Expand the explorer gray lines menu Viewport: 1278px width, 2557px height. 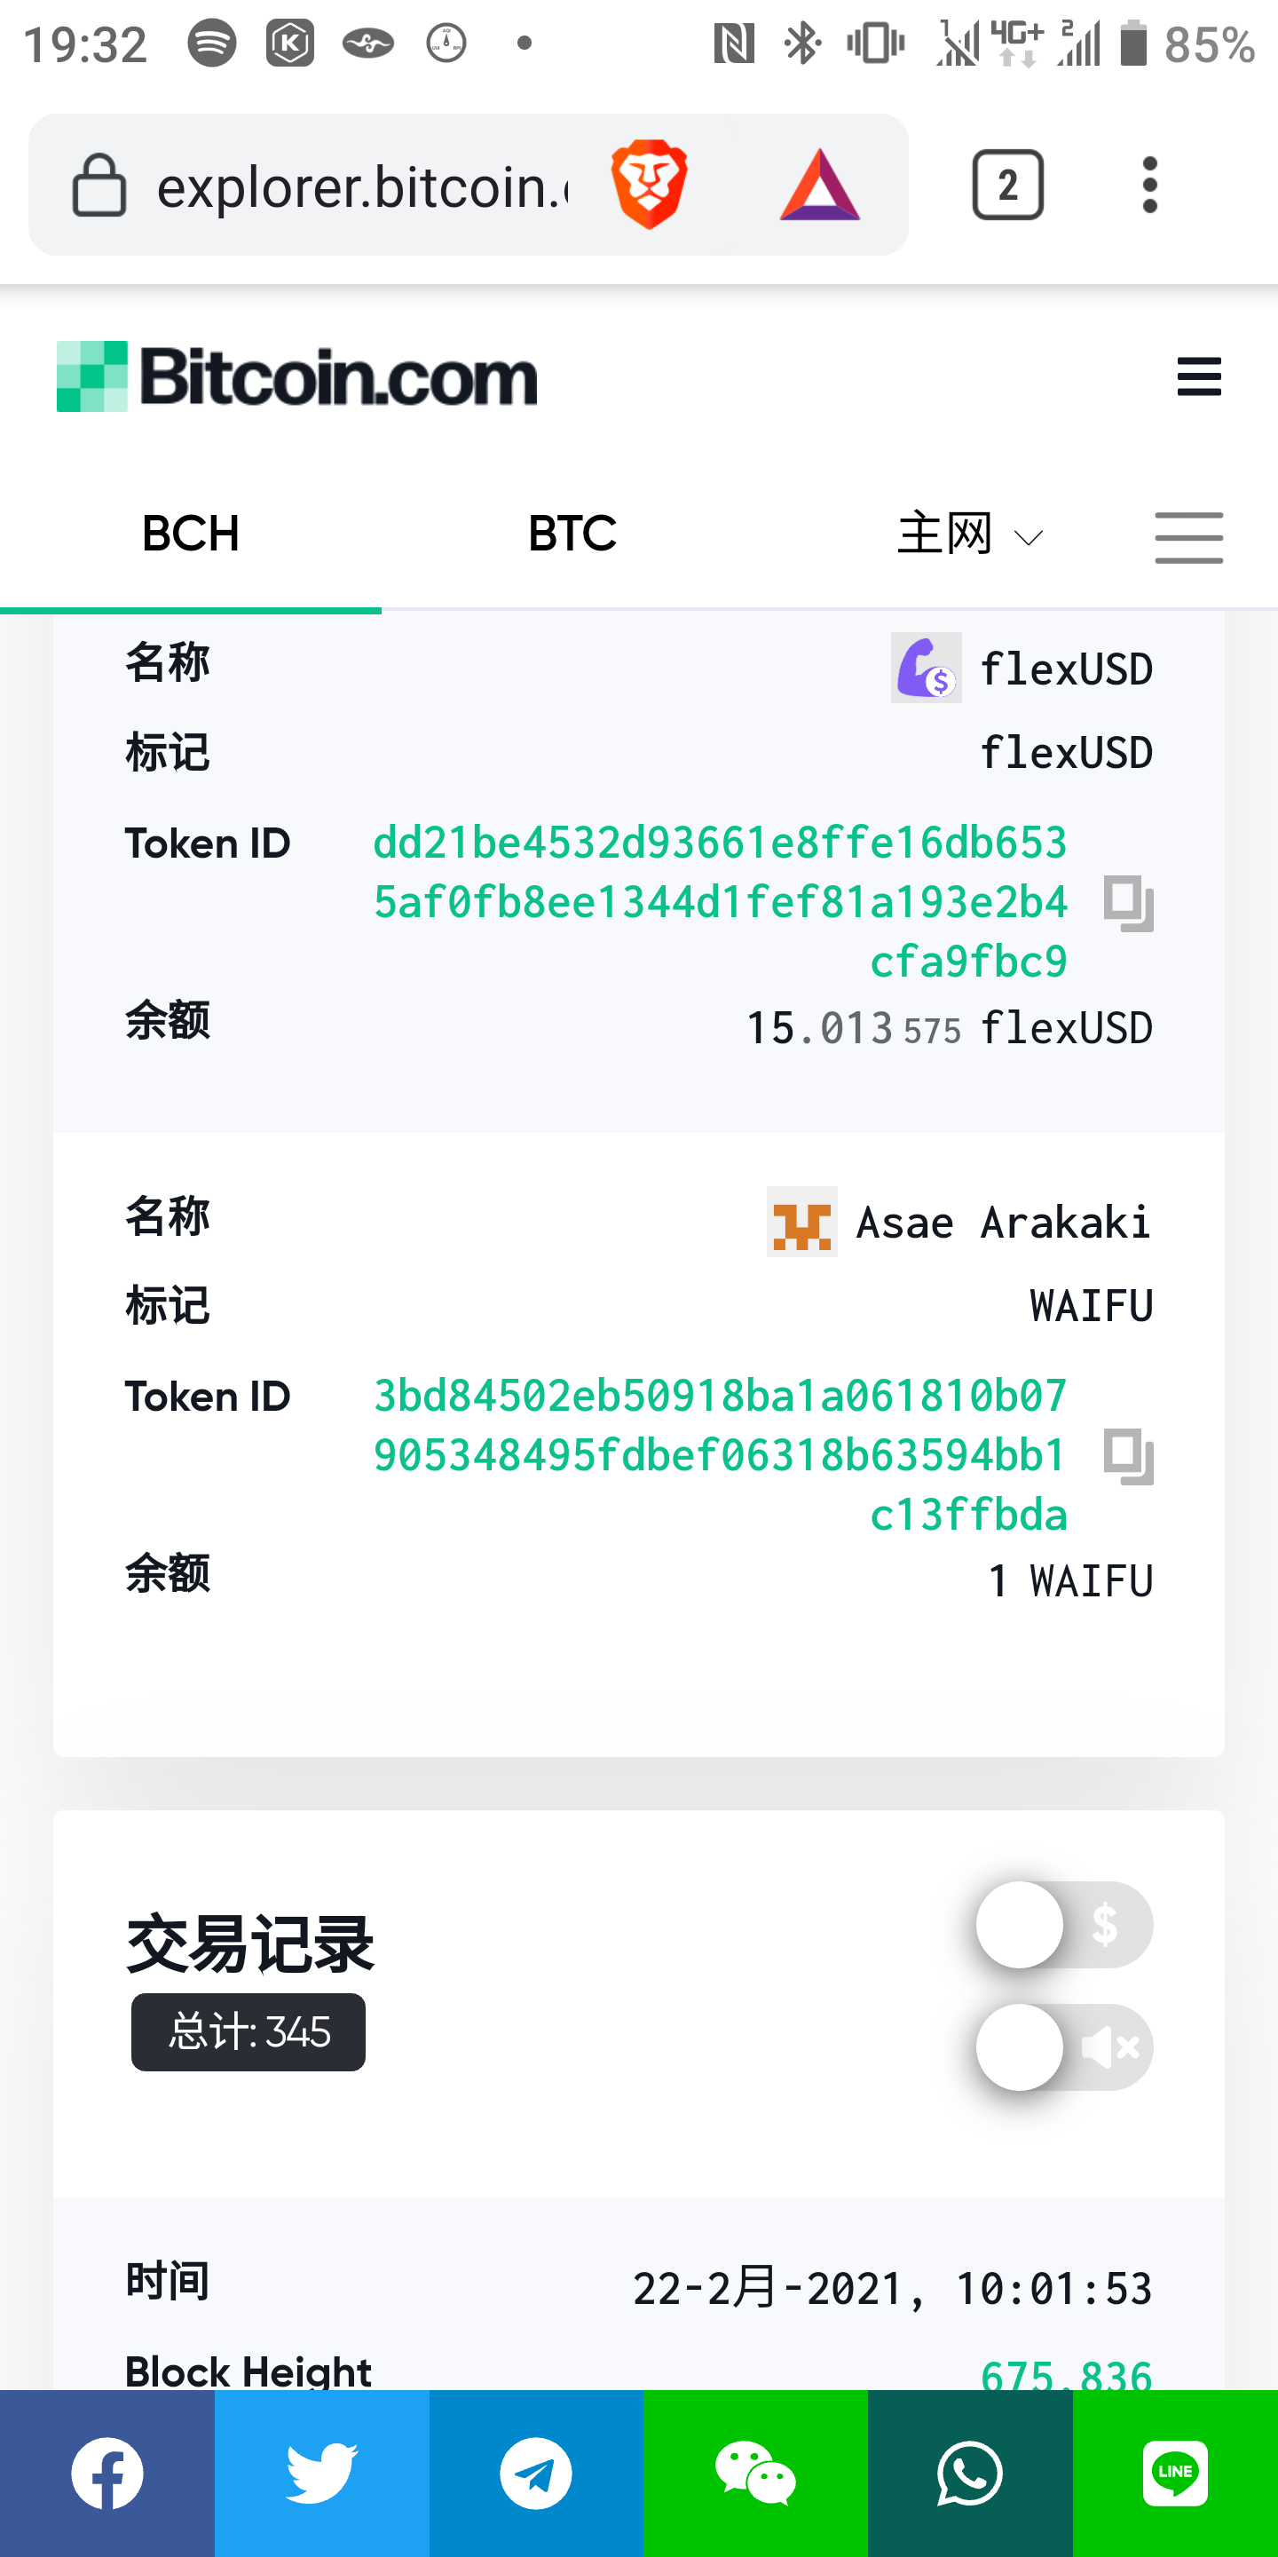click(1188, 537)
